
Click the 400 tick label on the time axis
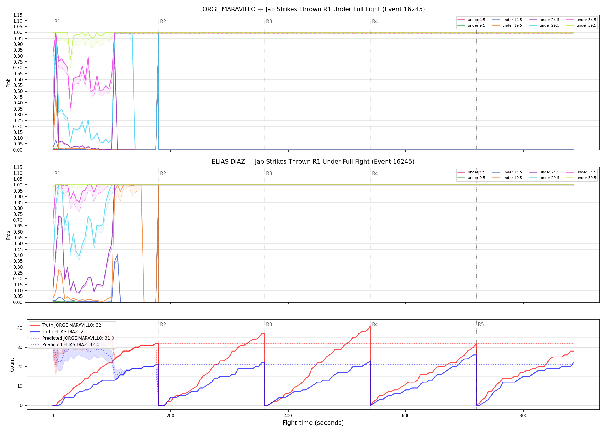click(288, 416)
